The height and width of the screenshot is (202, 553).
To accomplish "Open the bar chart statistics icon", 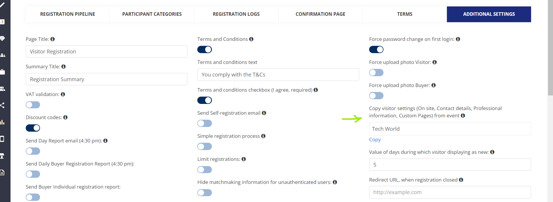I will click(2, 122).
